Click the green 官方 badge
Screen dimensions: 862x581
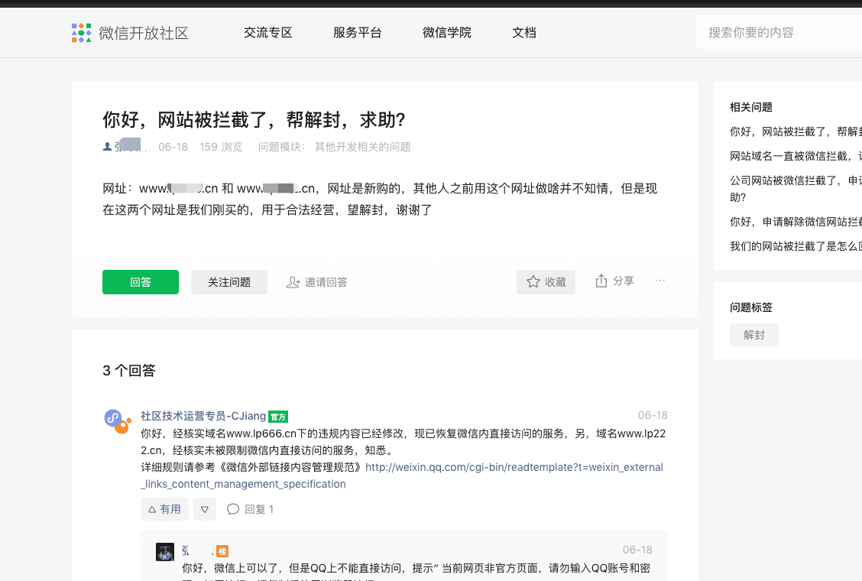coord(278,417)
